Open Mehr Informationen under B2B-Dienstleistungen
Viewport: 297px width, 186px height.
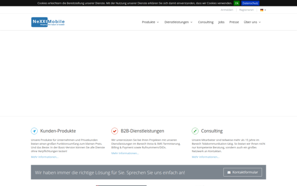(x=125, y=153)
